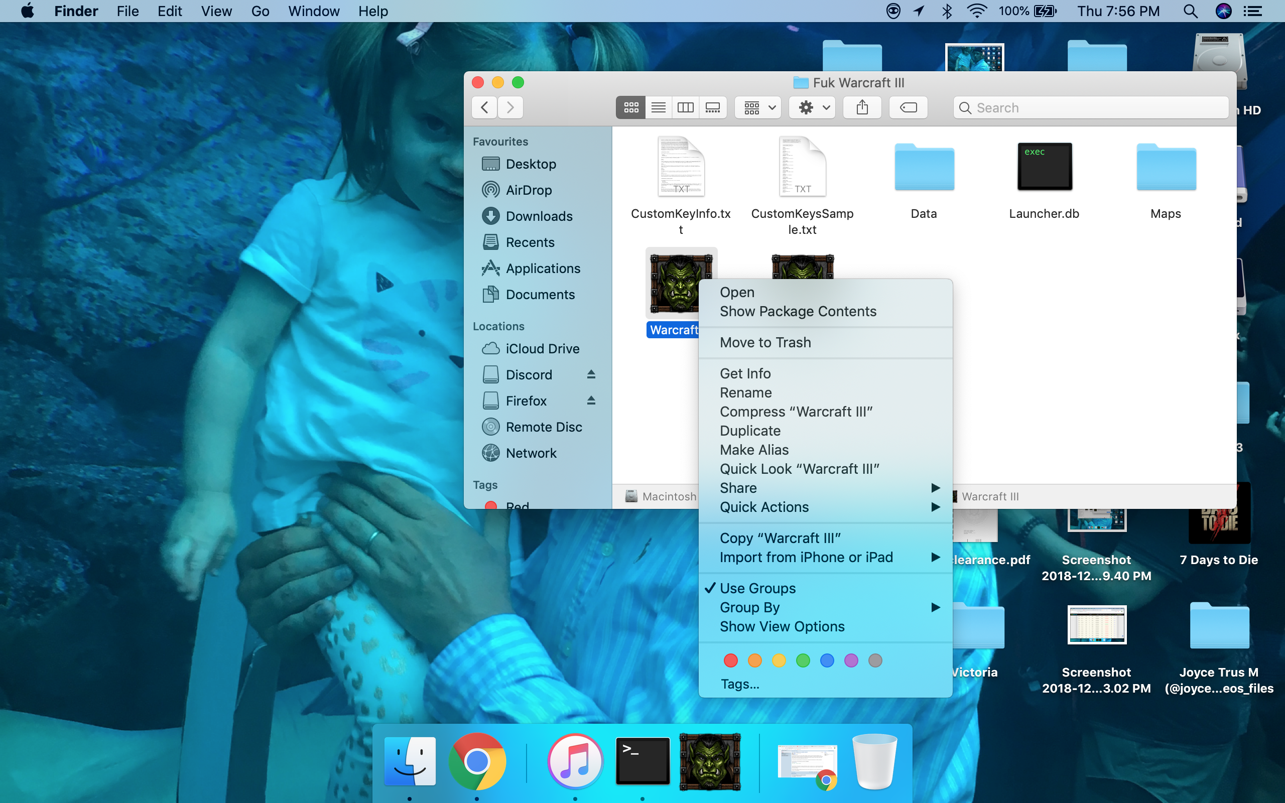Choose Rename in context menu
The image size is (1285, 803).
[826, 392]
